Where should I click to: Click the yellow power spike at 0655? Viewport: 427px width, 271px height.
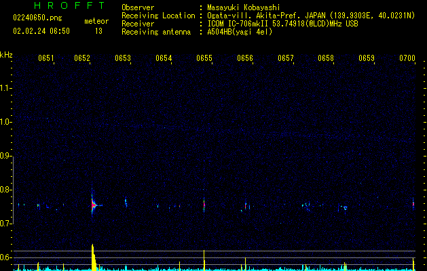pyautogui.click(x=204, y=260)
